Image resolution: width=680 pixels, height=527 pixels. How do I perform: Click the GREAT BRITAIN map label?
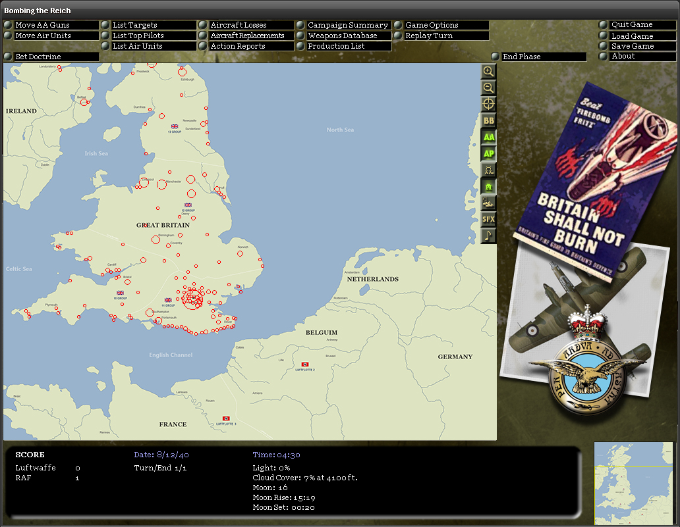click(x=163, y=225)
